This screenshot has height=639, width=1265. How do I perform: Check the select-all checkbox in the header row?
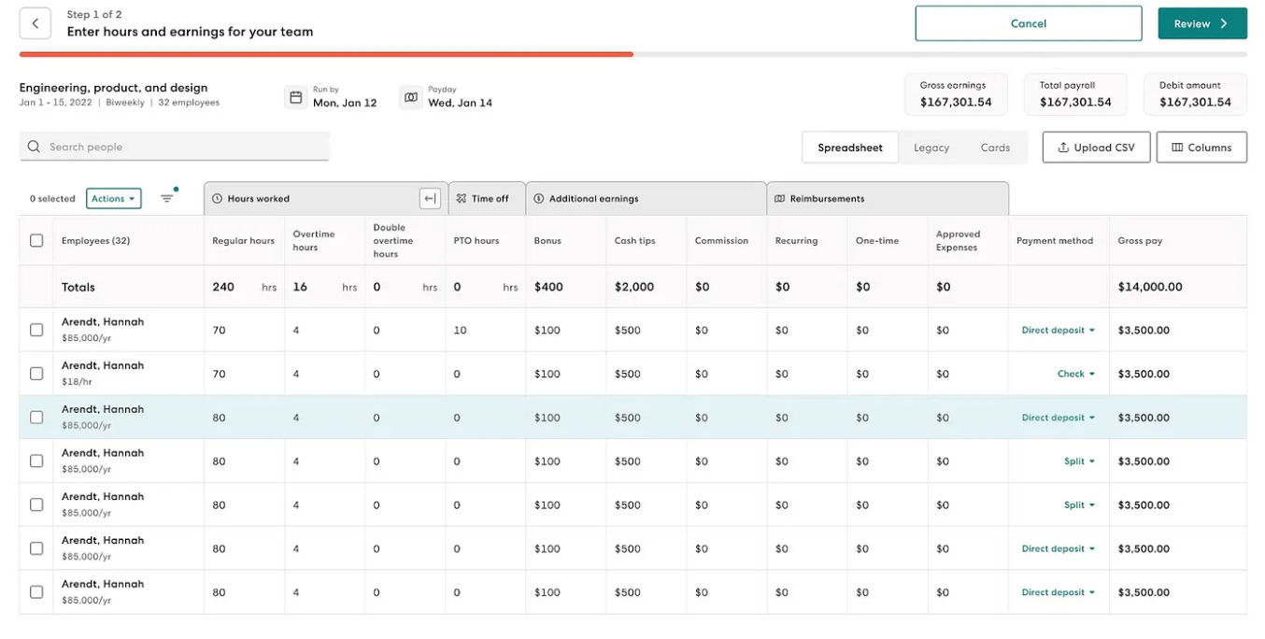pos(36,240)
